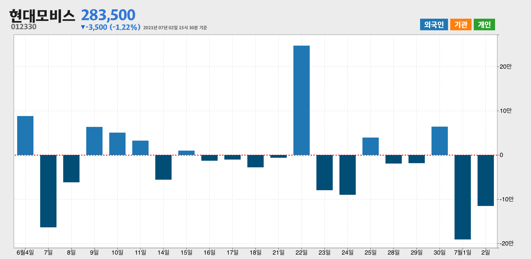Click the 10일 date label
531x259 pixels.
point(117,252)
